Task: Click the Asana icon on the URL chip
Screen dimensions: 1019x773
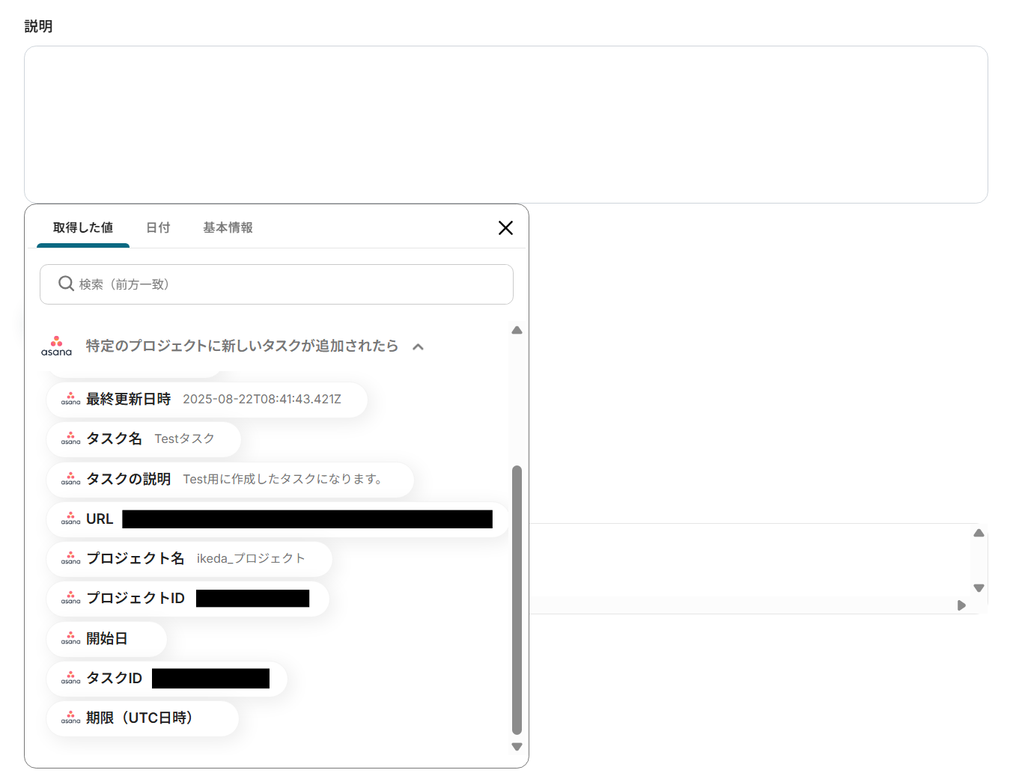Action: click(x=70, y=519)
